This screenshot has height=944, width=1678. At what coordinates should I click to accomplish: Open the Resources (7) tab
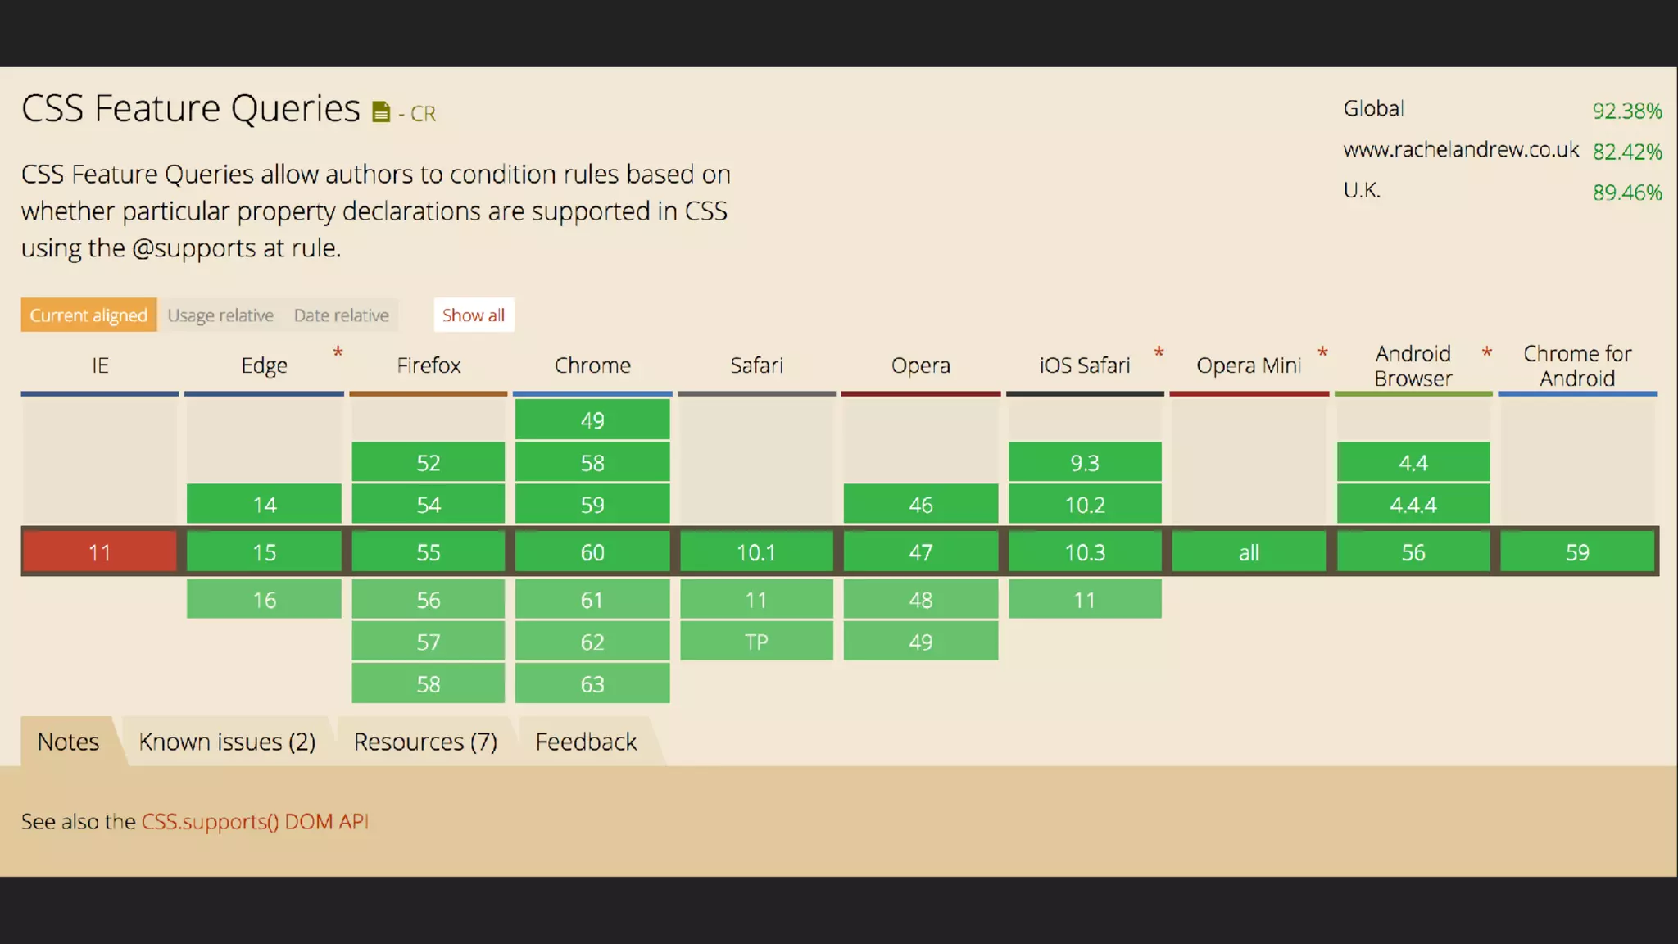point(425,742)
